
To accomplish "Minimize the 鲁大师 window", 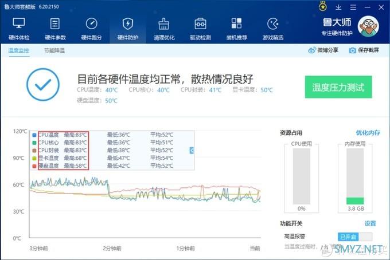I will [367, 7].
